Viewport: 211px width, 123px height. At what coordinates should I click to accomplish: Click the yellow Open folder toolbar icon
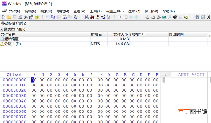(9, 17)
